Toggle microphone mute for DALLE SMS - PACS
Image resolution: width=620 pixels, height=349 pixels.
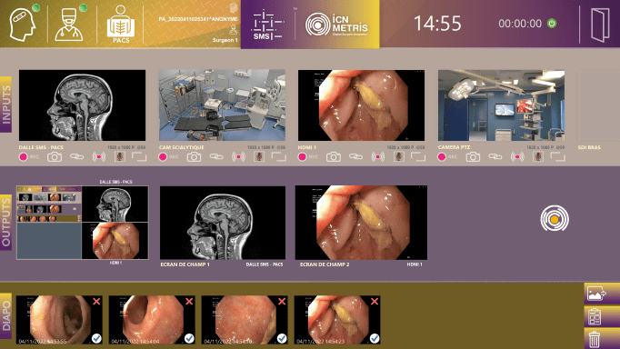tap(120, 157)
